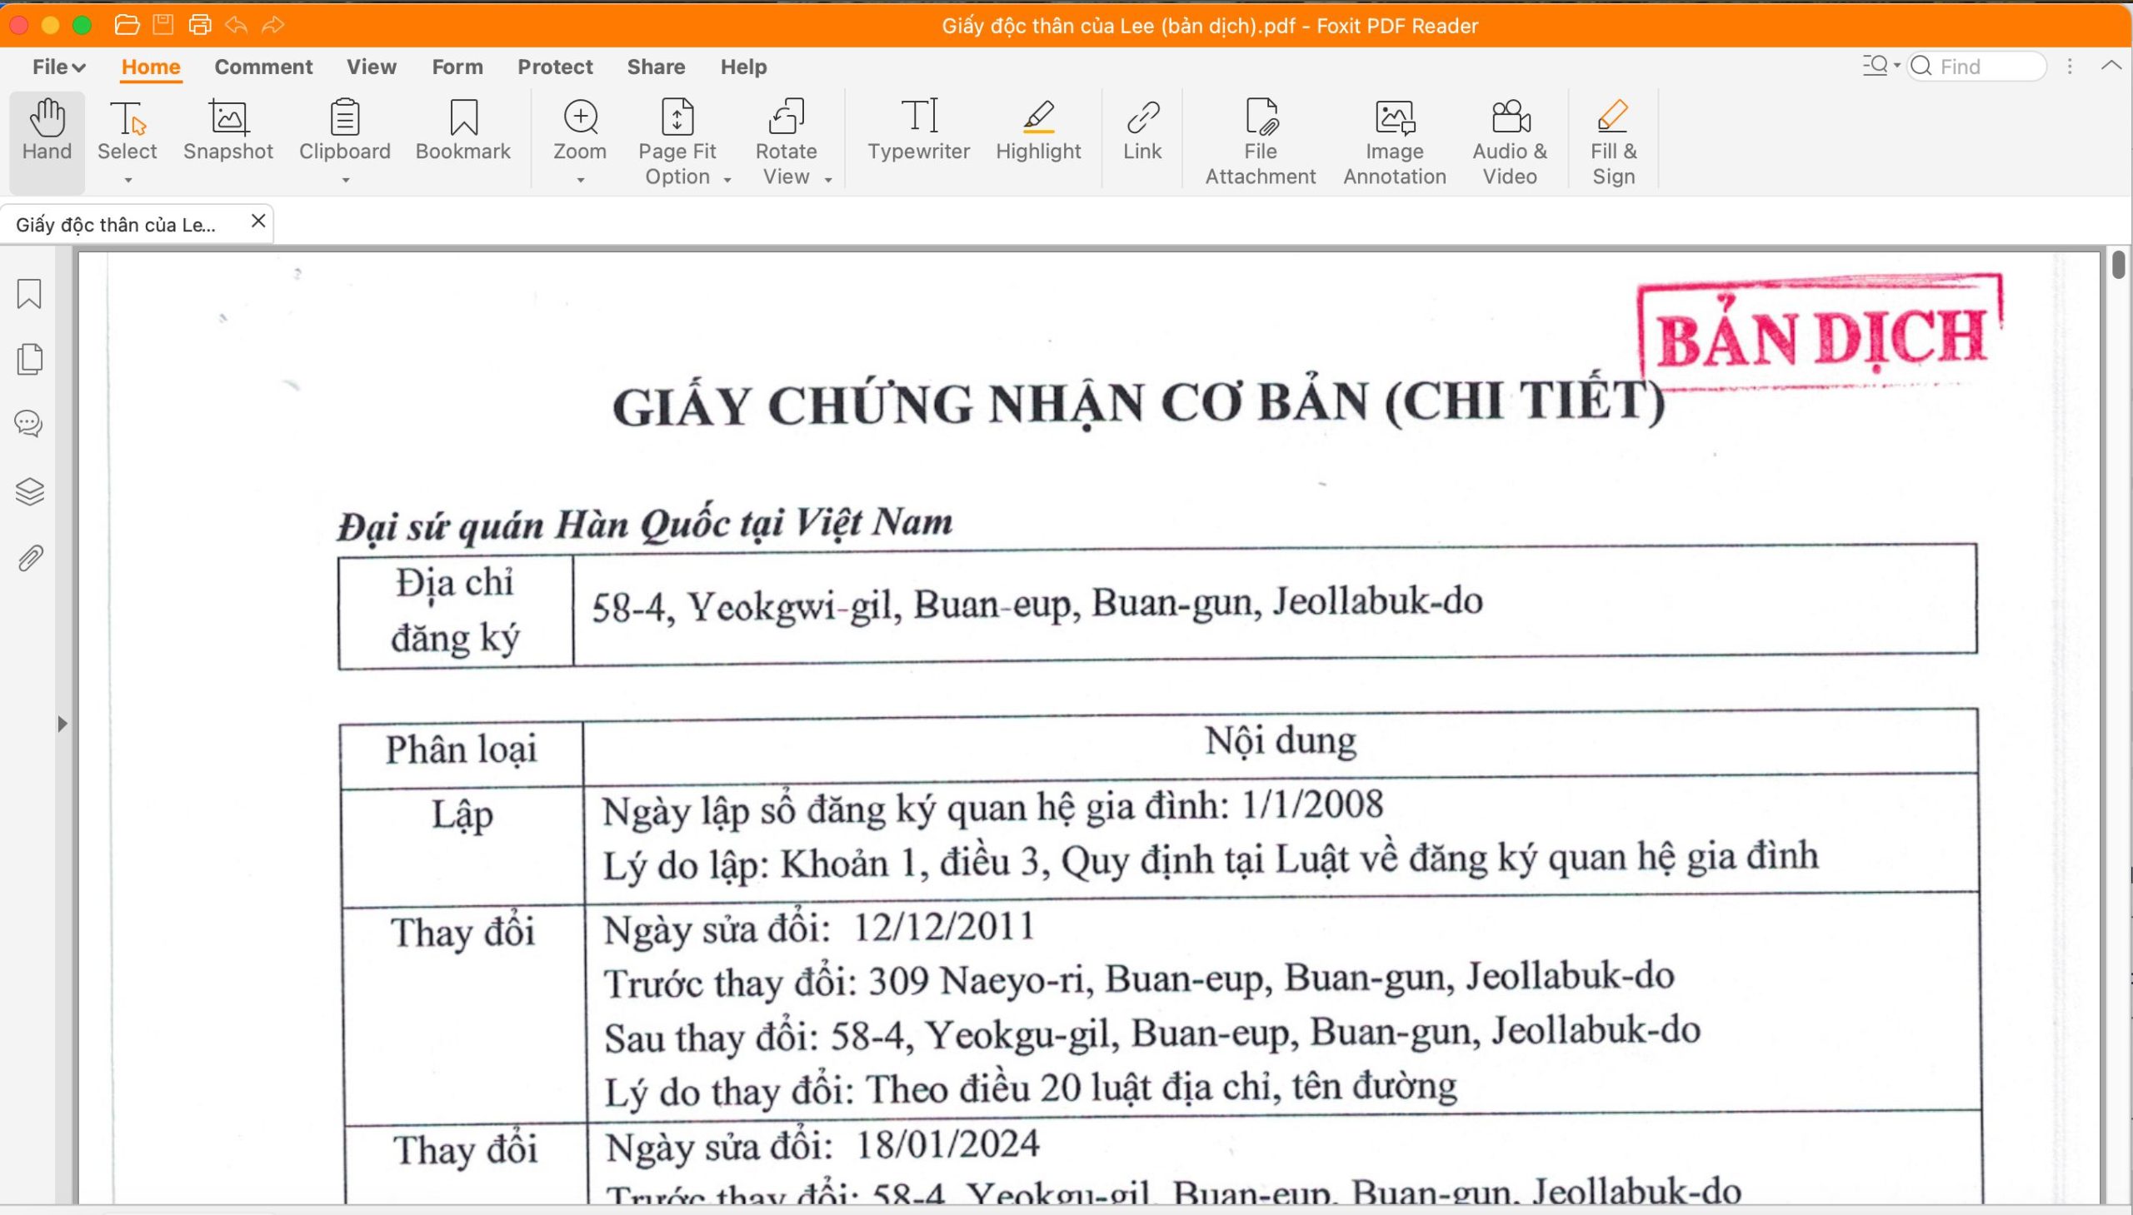Screen dimensions: 2133x1215
Task: Open the Layers side panel
Action: (x=30, y=491)
